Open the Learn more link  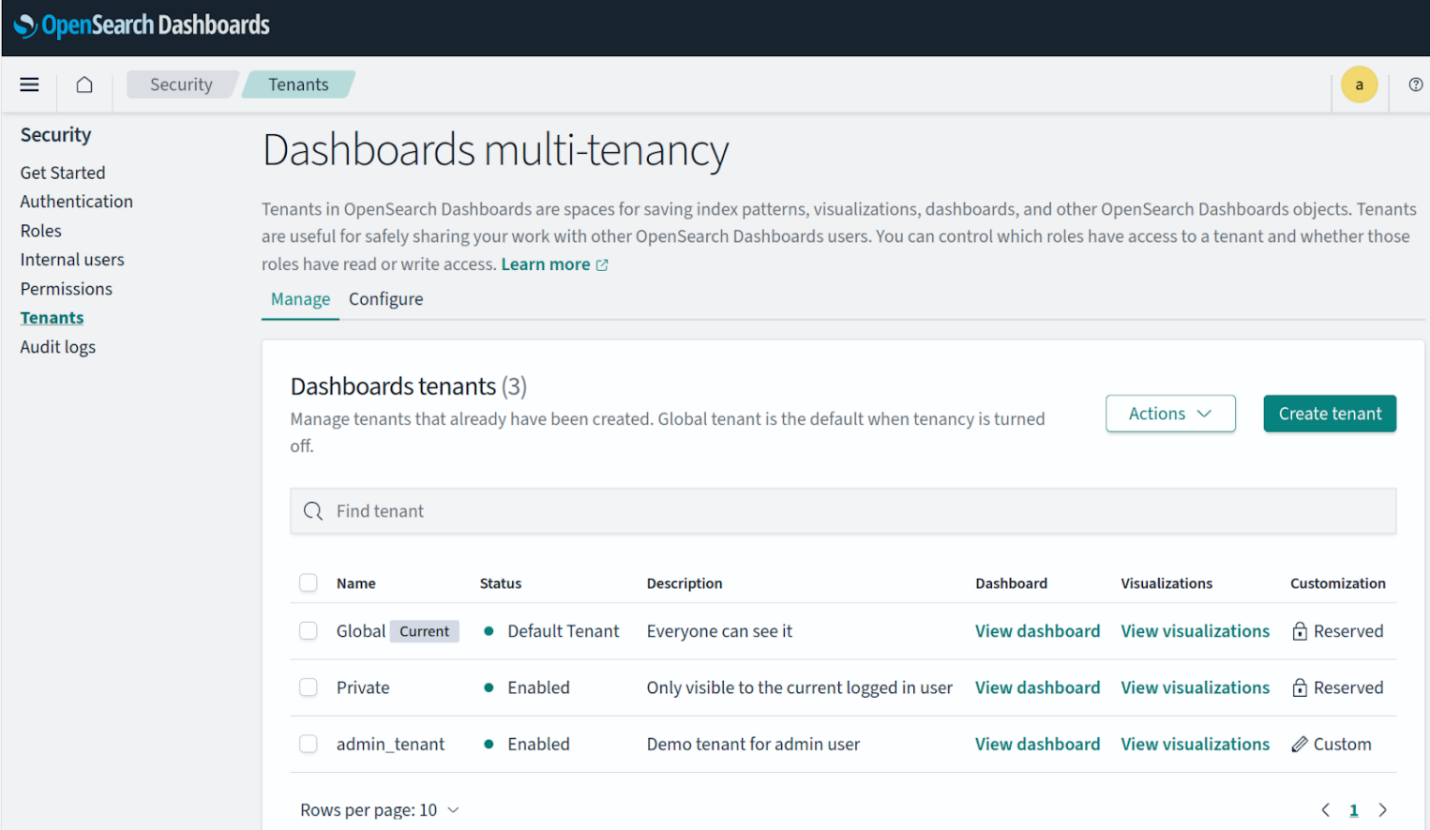click(547, 264)
